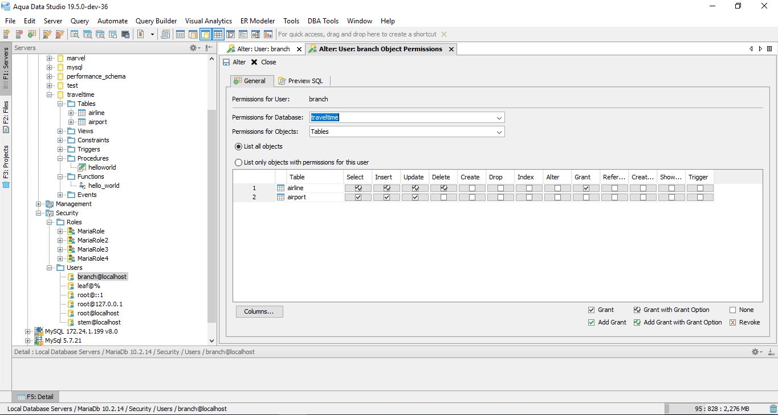Viewport: 778px width, 415px height.
Task: Open the F2: Files side panel
Action: (x=6, y=117)
